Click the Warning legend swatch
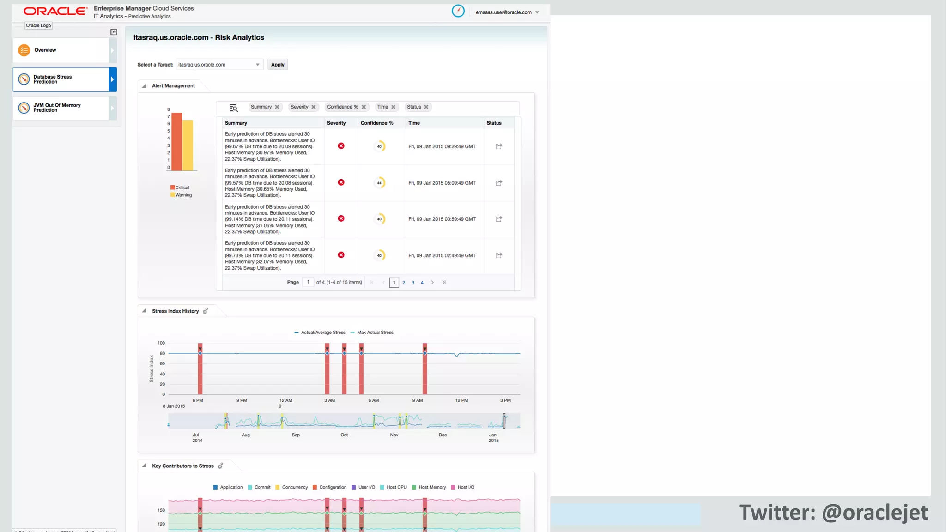 coord(172,195)
